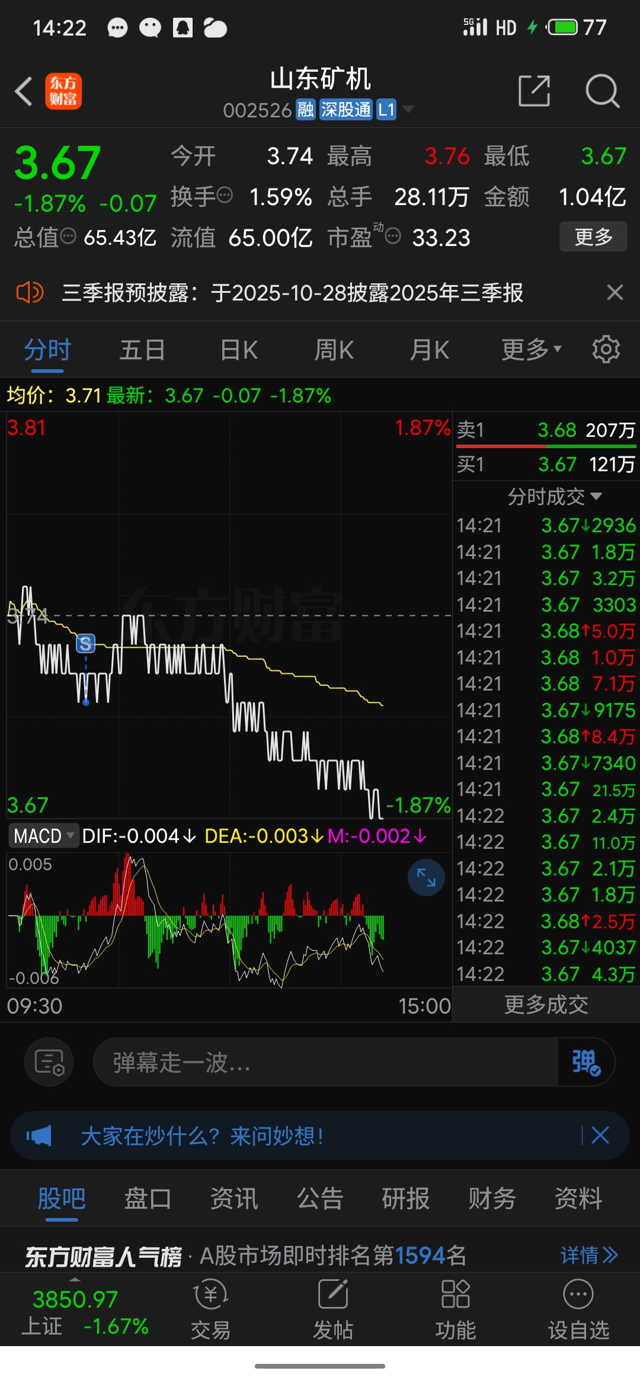Viewport: 640px width, 1387px height.
Task: Open the search magnifier icon
Action: [602, 91]
